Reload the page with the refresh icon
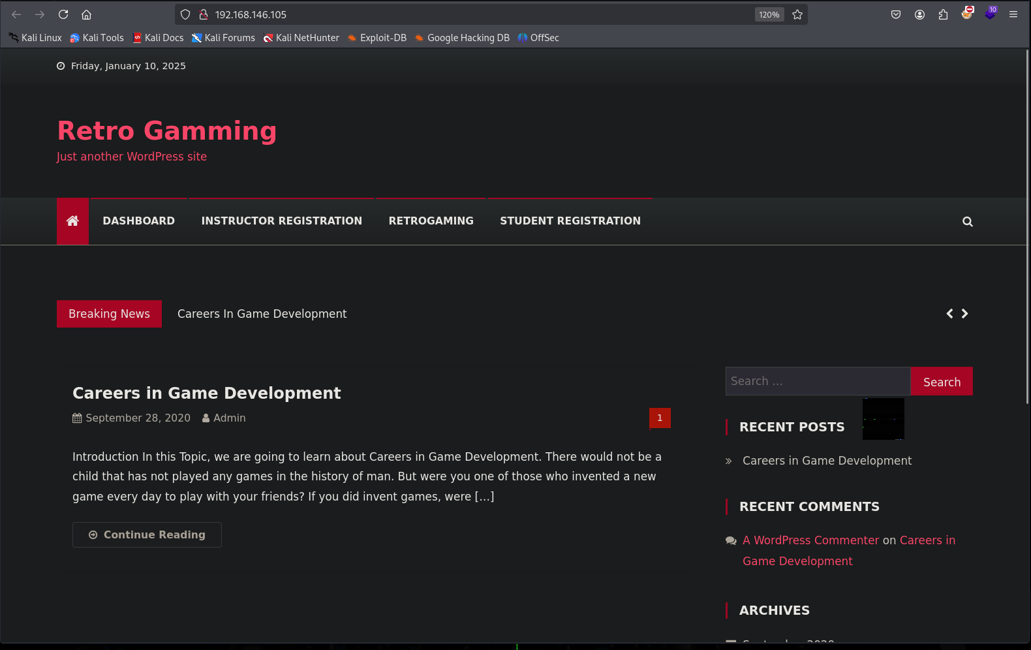 point(63,14)
